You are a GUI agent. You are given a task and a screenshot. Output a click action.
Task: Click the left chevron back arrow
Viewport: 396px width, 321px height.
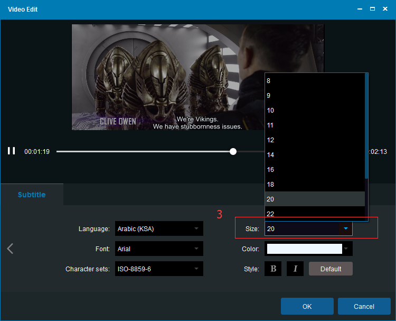(x=10, y=249)
